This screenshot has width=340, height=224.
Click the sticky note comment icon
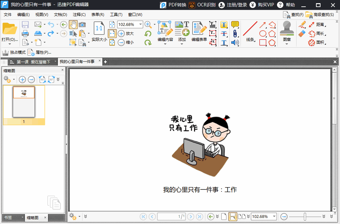pyautogui.click(x=235, y=25)
